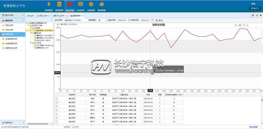This screenshot has height=129, width=263.
Task: Click the red X close-all-tabs icon
Action: (x=261, y=15)
